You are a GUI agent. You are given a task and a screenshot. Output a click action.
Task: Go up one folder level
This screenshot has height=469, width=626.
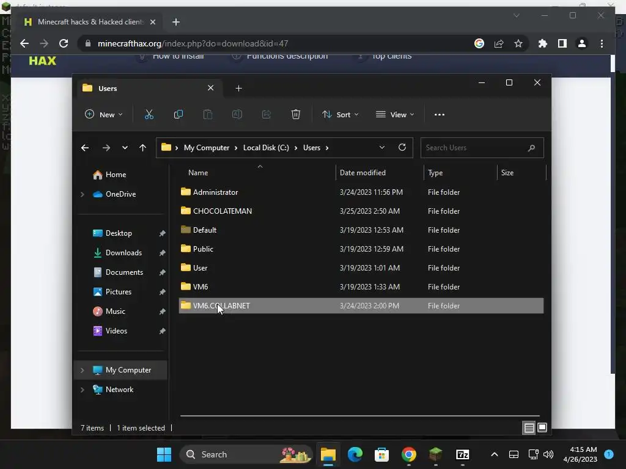coord(142,148)
